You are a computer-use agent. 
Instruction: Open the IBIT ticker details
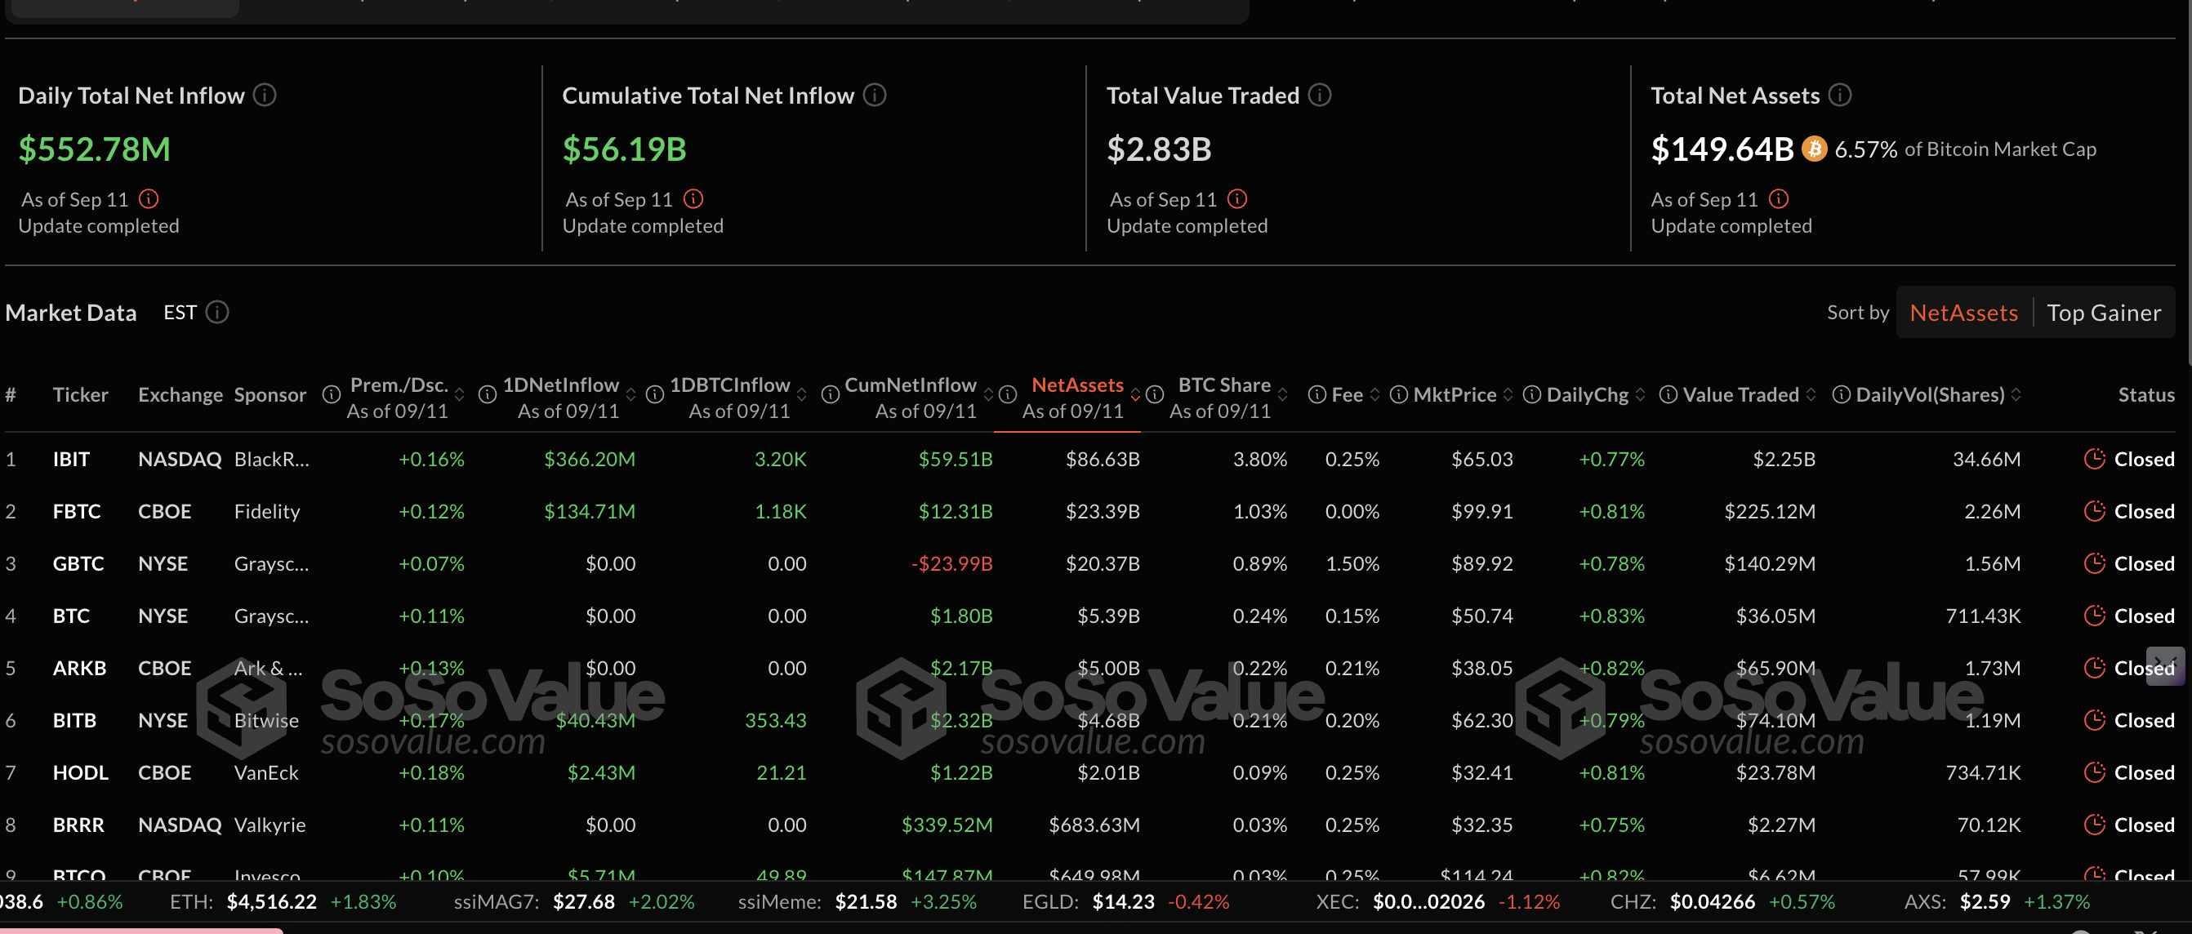tap(72, 459)
